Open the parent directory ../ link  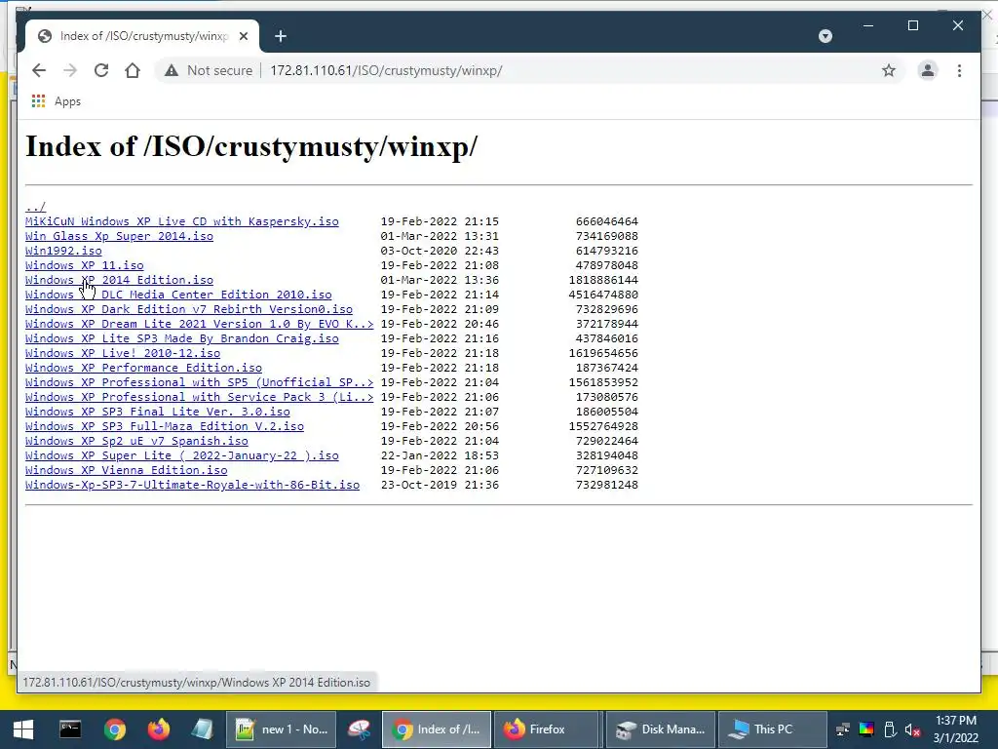pos(36,207)
